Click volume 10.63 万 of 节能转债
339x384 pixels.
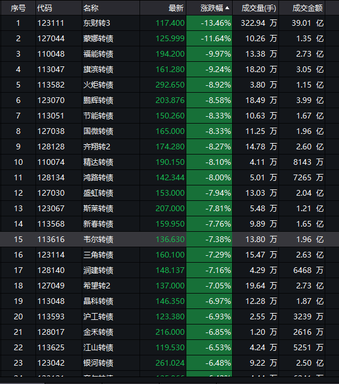(x=261, y=116)
